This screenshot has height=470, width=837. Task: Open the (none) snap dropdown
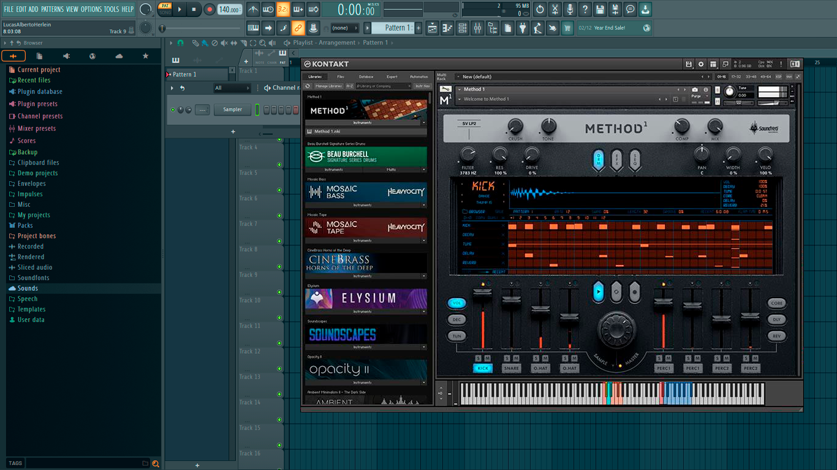(345, 28)
